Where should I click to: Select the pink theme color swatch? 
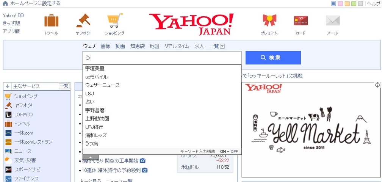tap(341, 3)
